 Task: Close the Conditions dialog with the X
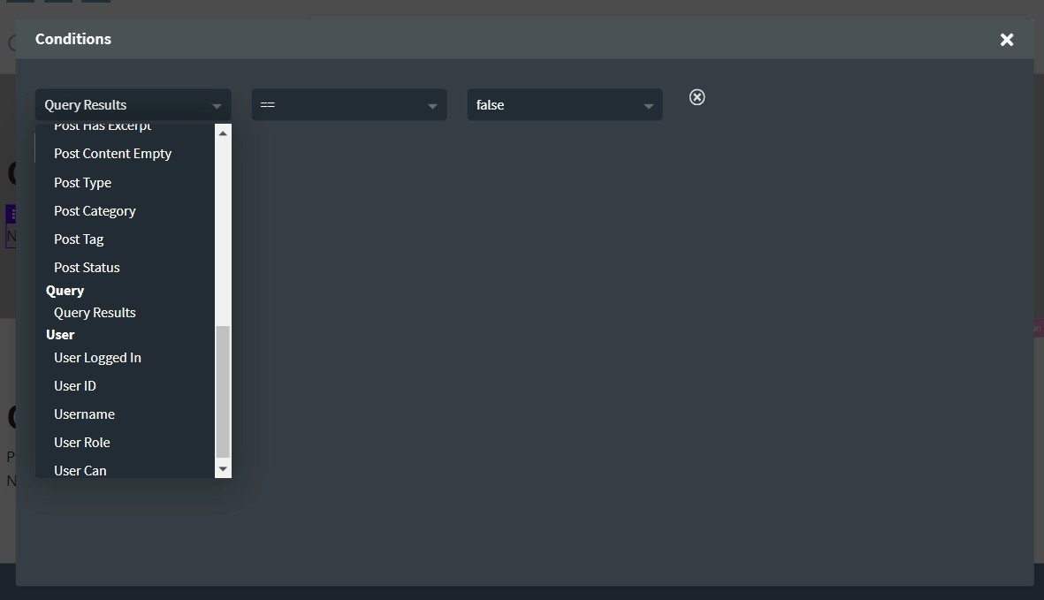coord(1006,40)
